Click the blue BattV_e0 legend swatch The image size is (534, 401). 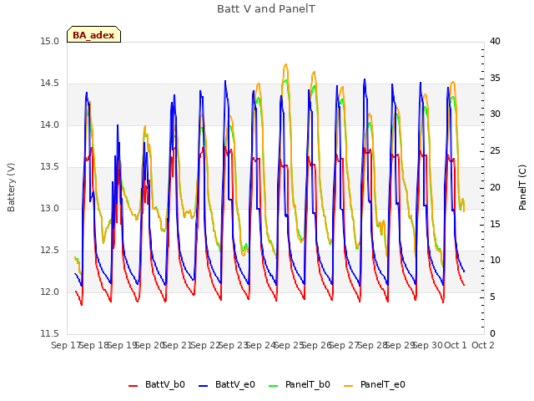203,386
